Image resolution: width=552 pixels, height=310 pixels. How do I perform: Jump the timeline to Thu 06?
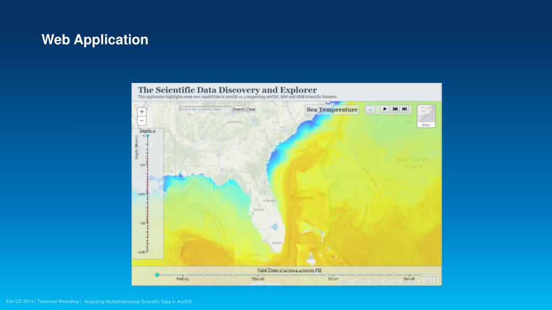(258, 279)
